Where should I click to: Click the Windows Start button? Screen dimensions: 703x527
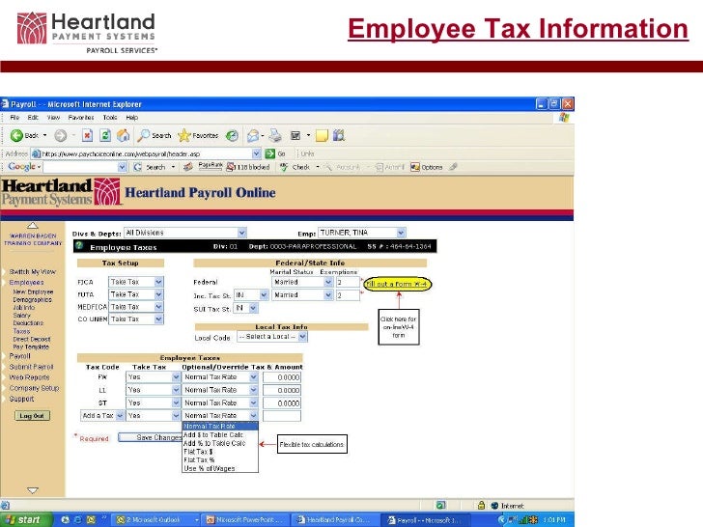(x=25, y=520)
